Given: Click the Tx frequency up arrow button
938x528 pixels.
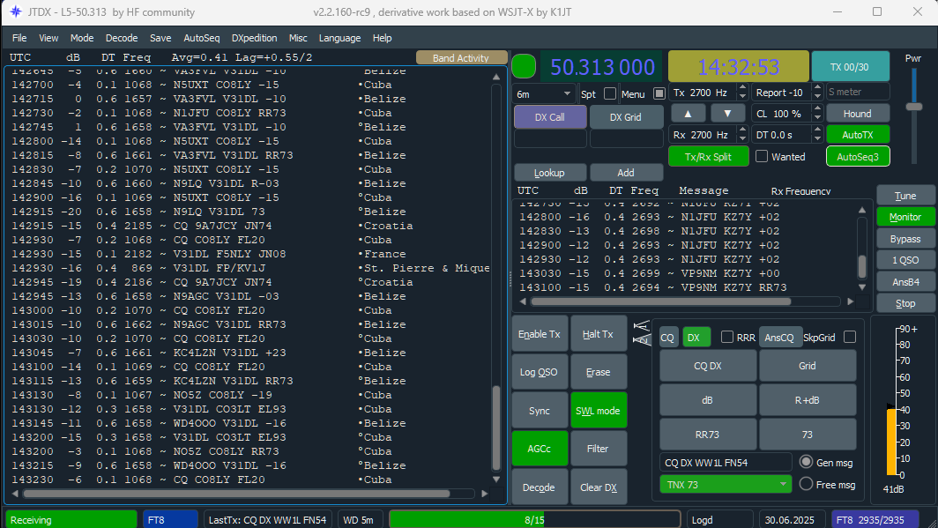Looking at the screenshot, I should coord(688,114).
